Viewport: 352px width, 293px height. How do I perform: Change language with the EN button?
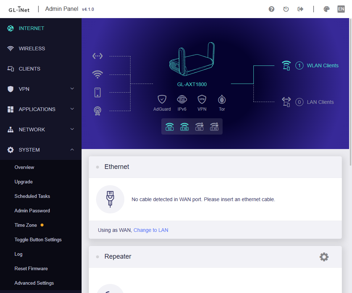point(341,9)
